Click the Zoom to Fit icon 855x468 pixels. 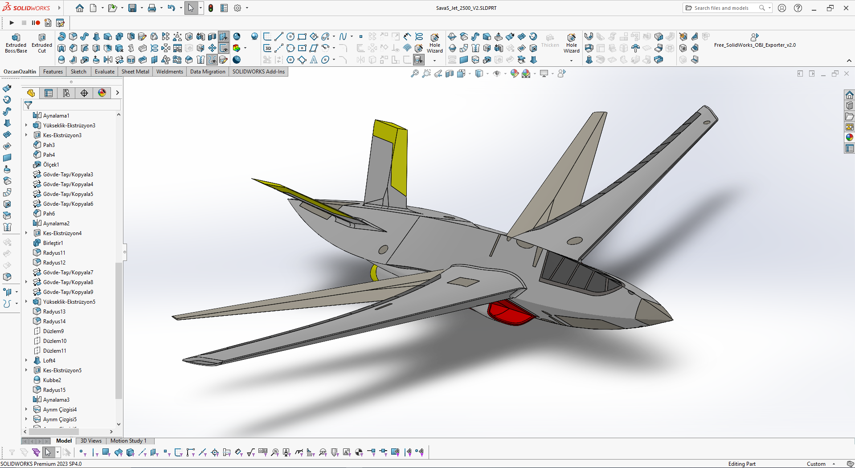coord(414,73)
